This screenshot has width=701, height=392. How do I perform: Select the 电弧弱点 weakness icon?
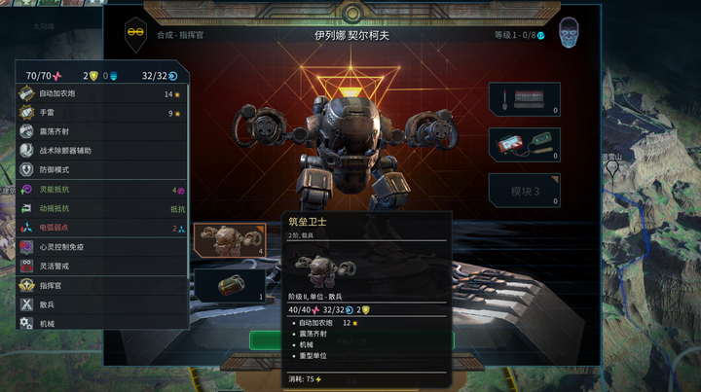(x=26, y=228)
